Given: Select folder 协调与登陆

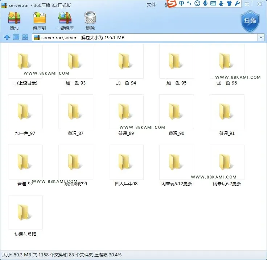Looking at the screenshot, I should click(x=25, y=216).
